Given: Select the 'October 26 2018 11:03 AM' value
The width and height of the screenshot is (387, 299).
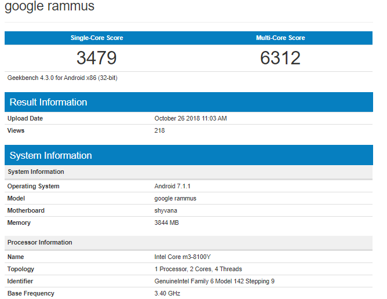Looking at the screenshot, I should pos(191,119).
